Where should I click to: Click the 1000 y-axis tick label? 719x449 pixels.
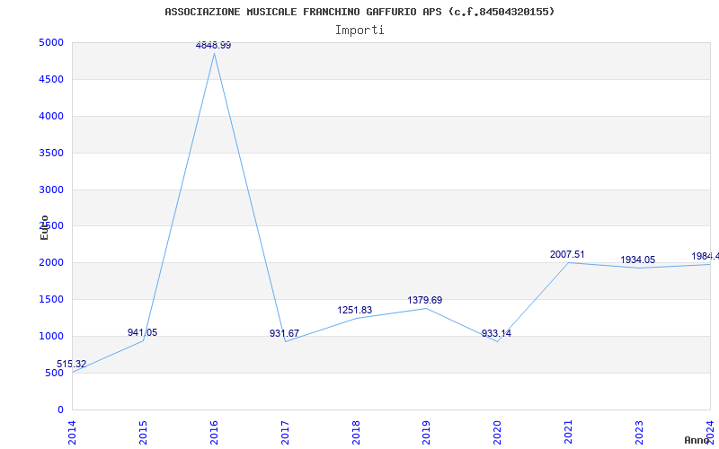[x=51, y=336]
